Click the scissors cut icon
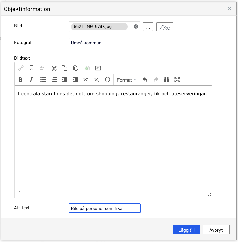238x242 pixels. [x=54, y=68]
